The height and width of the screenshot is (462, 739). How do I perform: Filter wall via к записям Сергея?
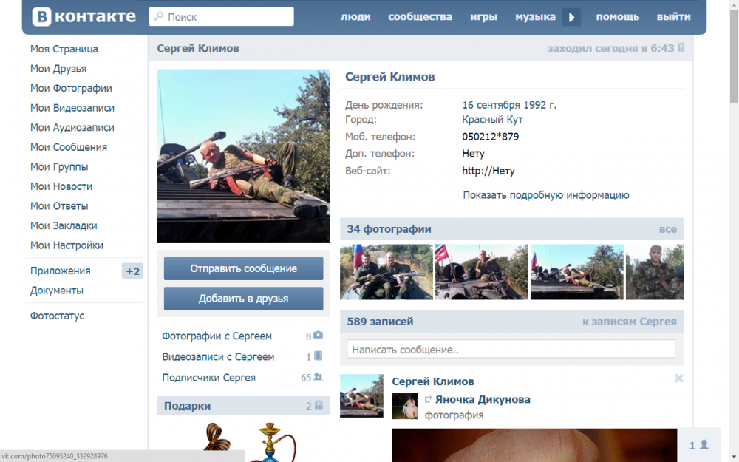click(x=630, y=322)
